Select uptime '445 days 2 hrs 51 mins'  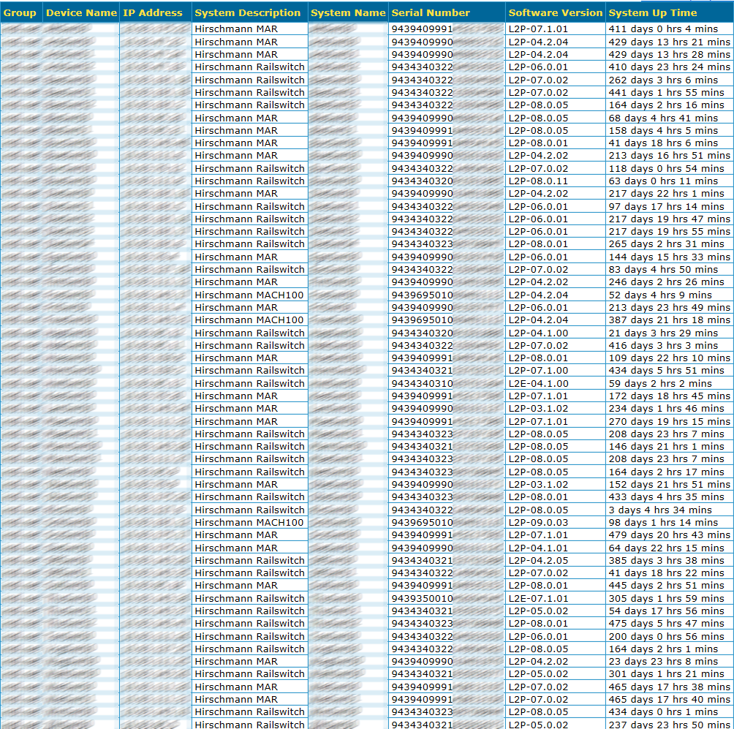coord(666,585)
